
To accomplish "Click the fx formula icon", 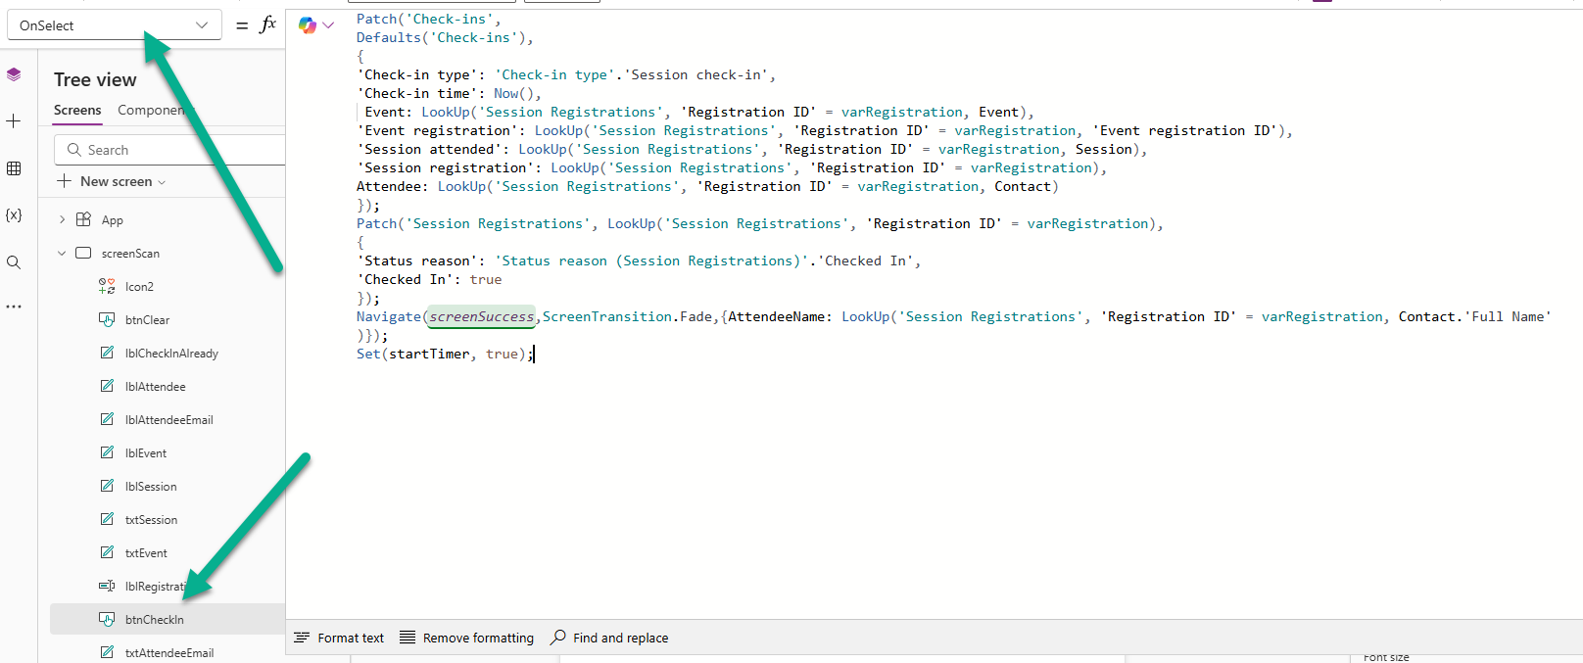I will coord(267,25).
